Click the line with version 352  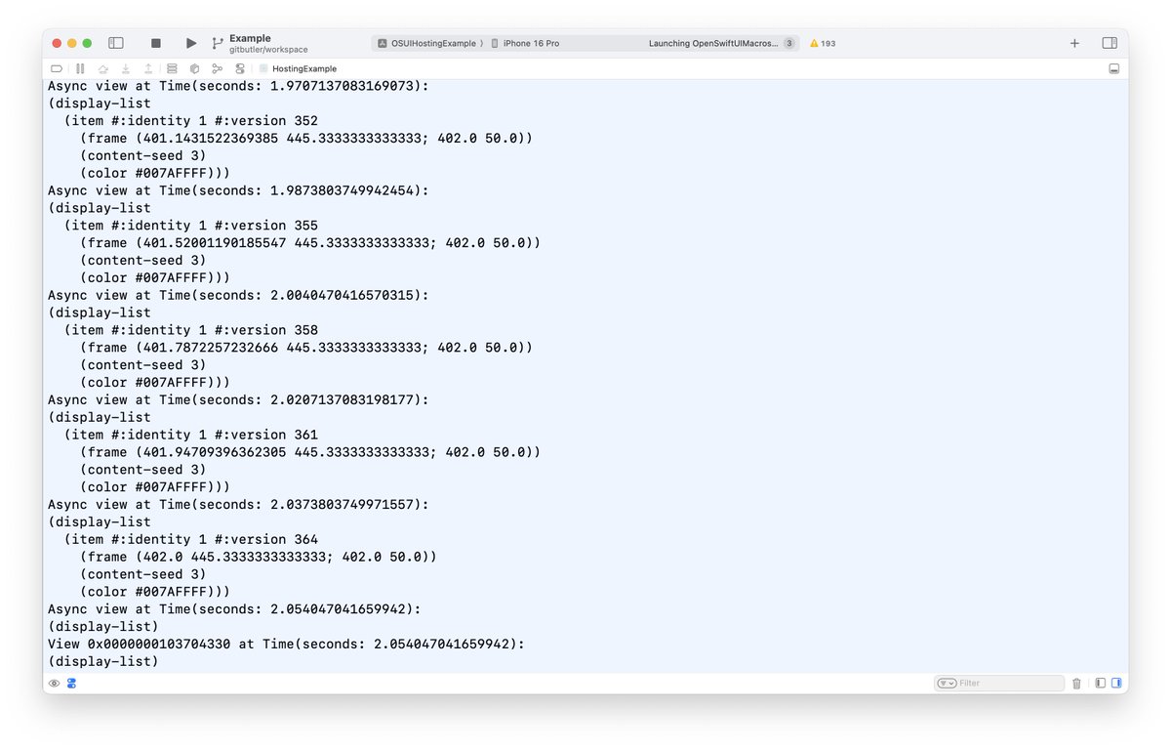pyautogui.click(x=191, y=121)
